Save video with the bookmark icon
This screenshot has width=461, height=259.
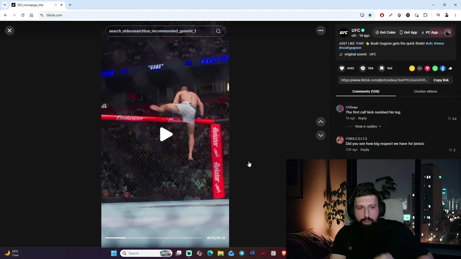tap(382, 68)
